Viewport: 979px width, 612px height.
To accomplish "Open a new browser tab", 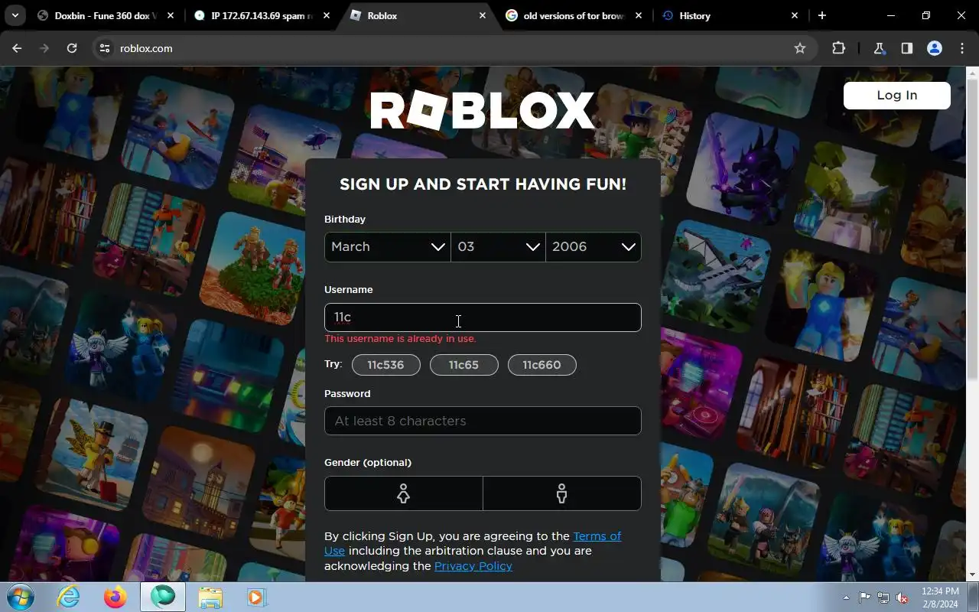I will 822,15.
